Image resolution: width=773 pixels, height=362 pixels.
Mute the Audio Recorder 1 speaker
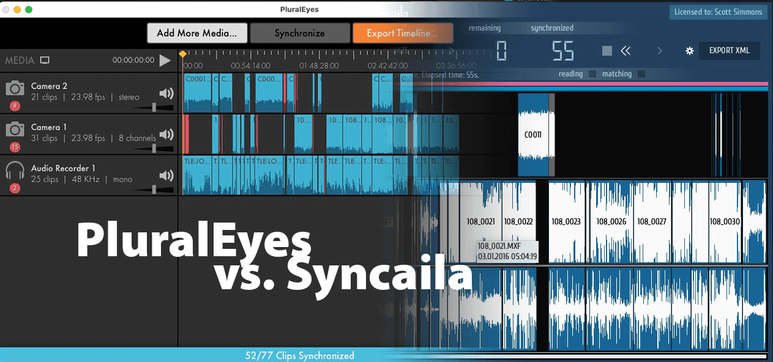166,175
